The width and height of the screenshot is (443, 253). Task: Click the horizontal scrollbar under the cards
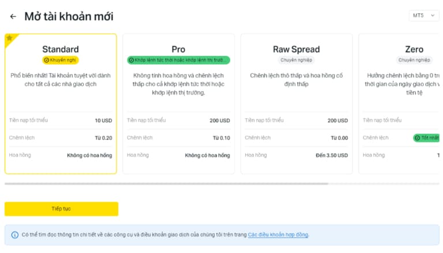(x=166, y=184)
